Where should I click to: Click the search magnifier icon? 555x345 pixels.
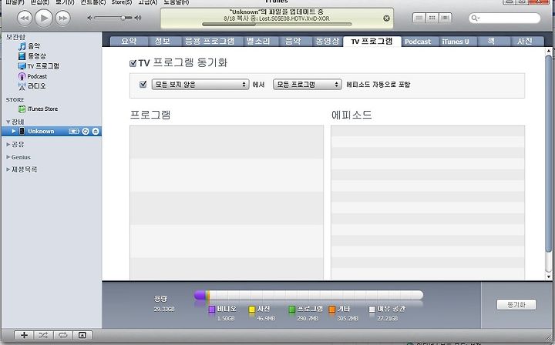coord(475,18)
